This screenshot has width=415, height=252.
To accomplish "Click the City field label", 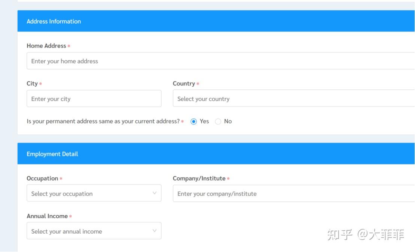I will pos(32,84).
